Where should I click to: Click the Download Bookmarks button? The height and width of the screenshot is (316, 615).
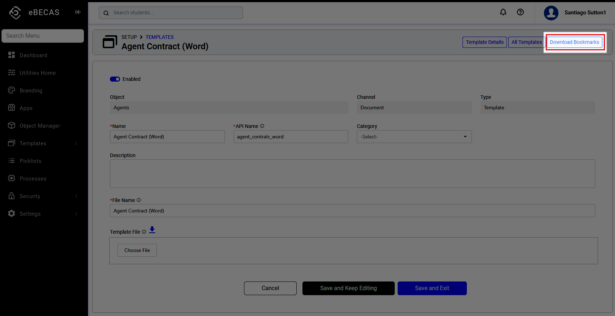coord(574,42)
